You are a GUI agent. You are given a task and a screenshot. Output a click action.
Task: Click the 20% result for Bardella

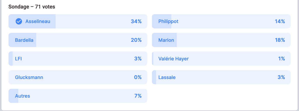(x=136, y=40)
